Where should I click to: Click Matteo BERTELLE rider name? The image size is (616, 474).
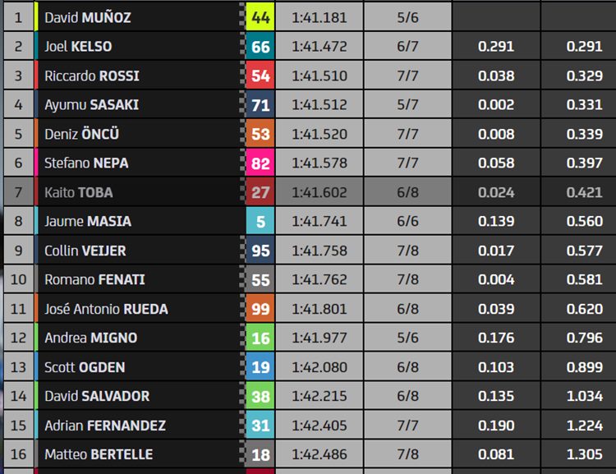[99, 454]
